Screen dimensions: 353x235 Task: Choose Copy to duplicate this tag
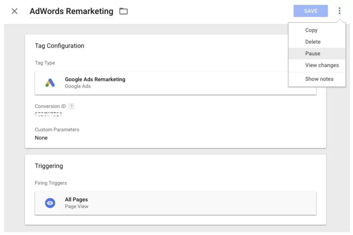coord(311,30)
